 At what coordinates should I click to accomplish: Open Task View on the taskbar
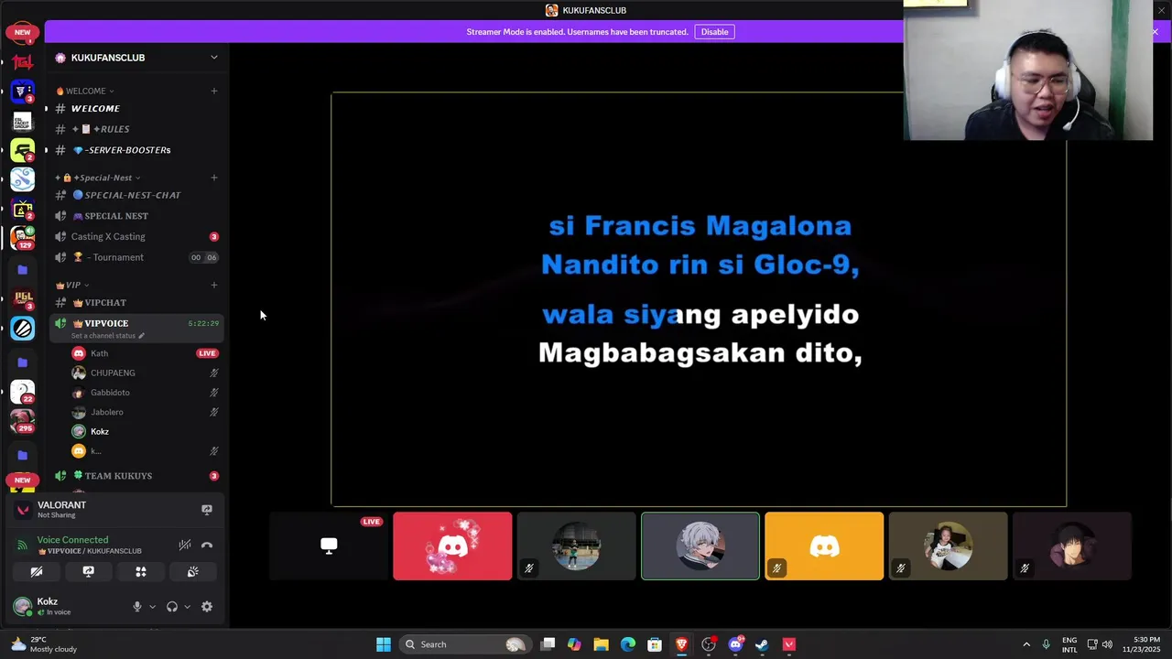pos(548,644)
